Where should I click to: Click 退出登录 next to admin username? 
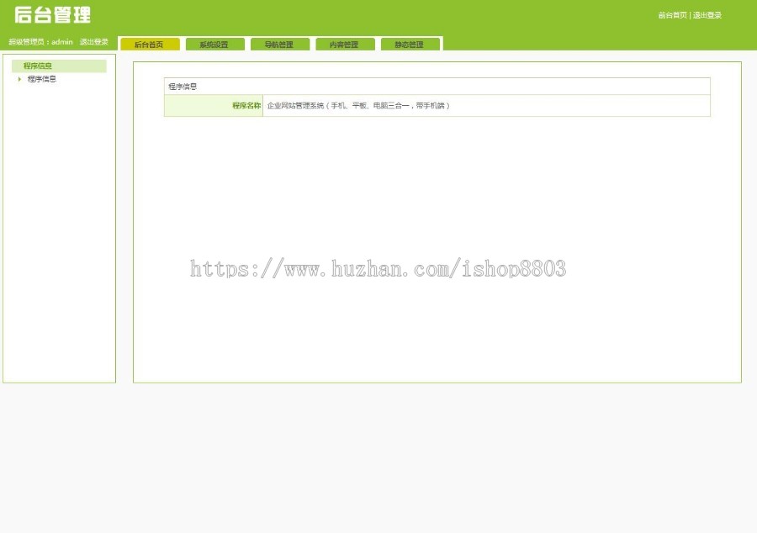click(x=94, y=42)
